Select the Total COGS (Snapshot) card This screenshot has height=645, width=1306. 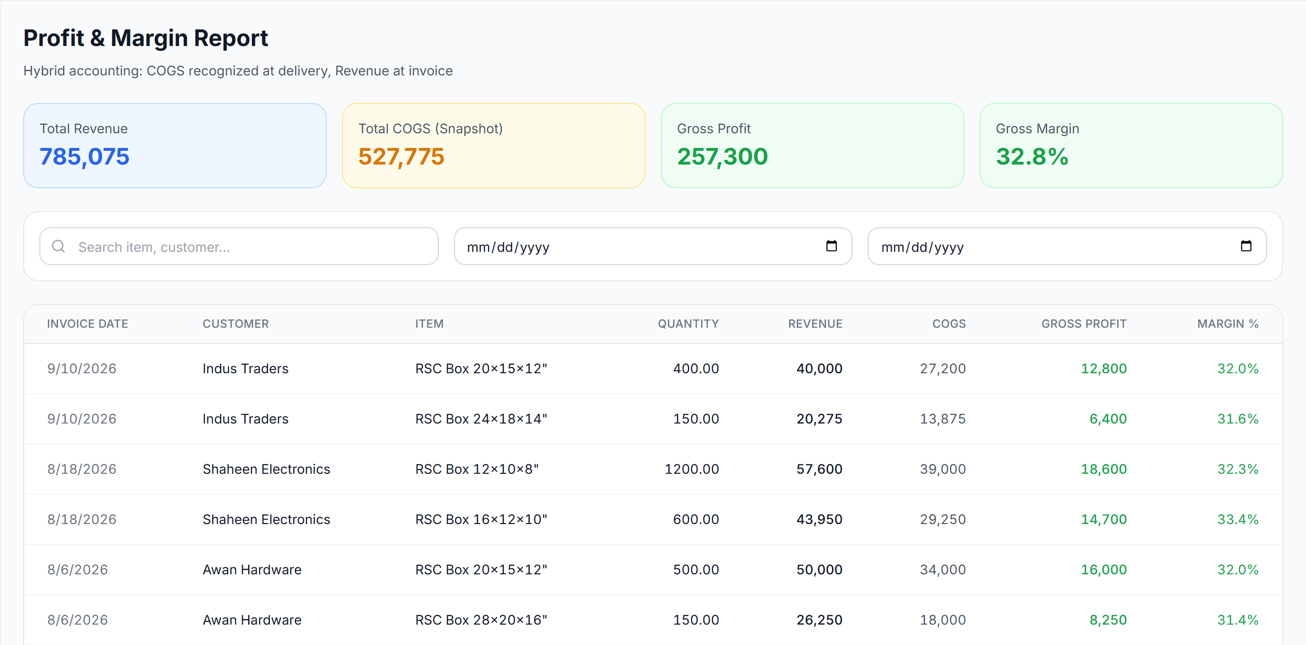click(493, 146)
